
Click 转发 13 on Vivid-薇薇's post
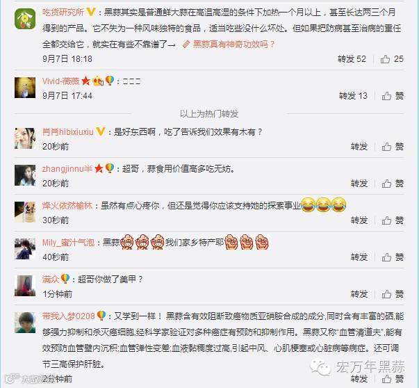tap(353, 96)
